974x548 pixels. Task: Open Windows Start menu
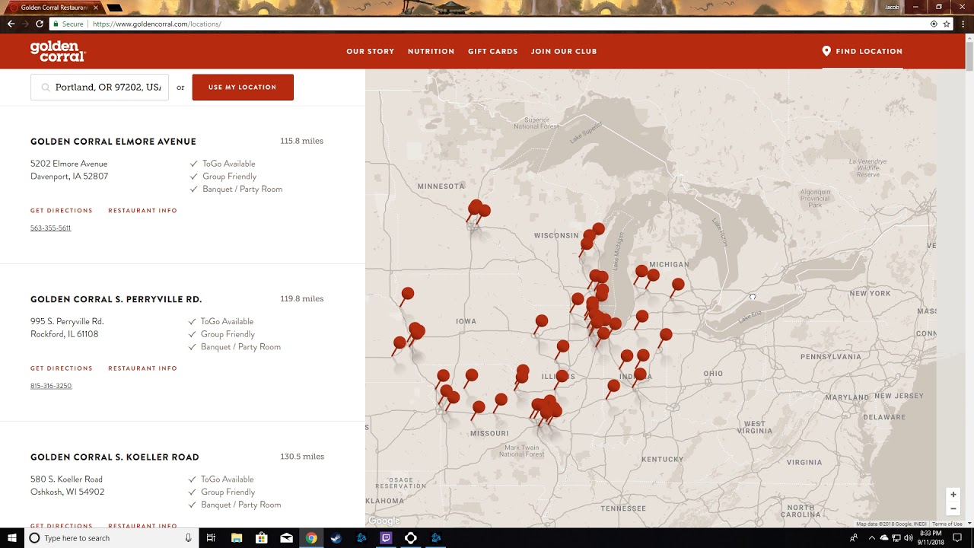coord(11,538)
